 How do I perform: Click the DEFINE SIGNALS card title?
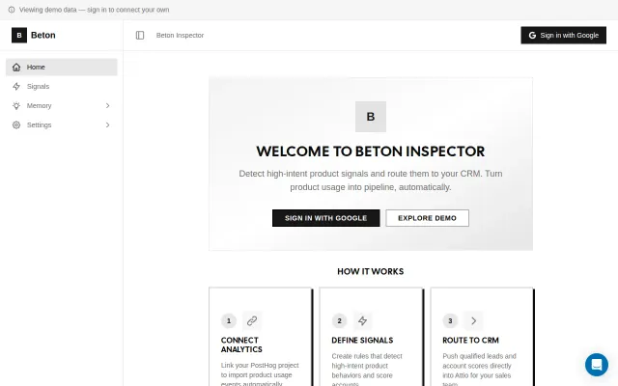click(x=362, y=340)
